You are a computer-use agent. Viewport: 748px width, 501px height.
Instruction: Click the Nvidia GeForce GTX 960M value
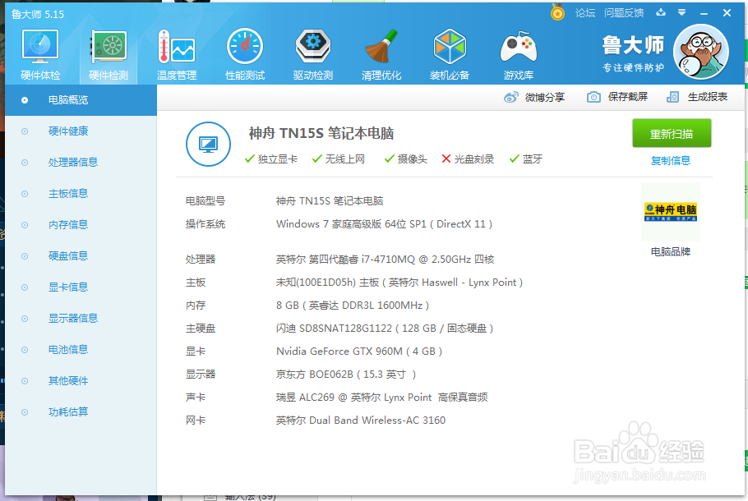358,352
